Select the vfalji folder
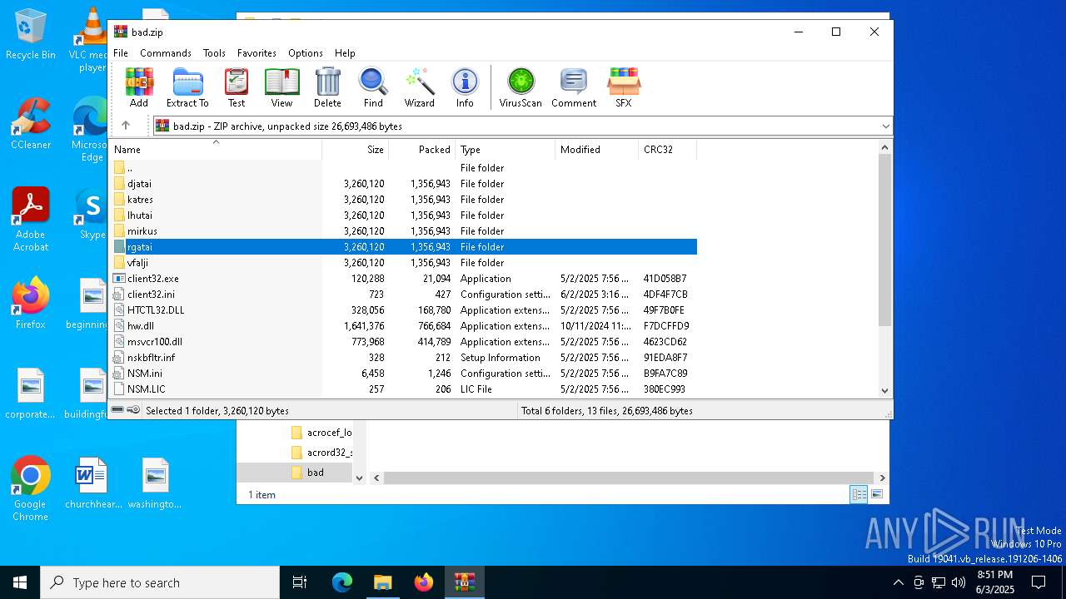This screenshot has width=1066, height=599. click(403, 263)
